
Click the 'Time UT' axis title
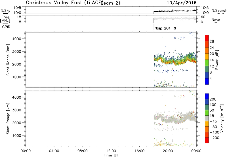[111, 155]
